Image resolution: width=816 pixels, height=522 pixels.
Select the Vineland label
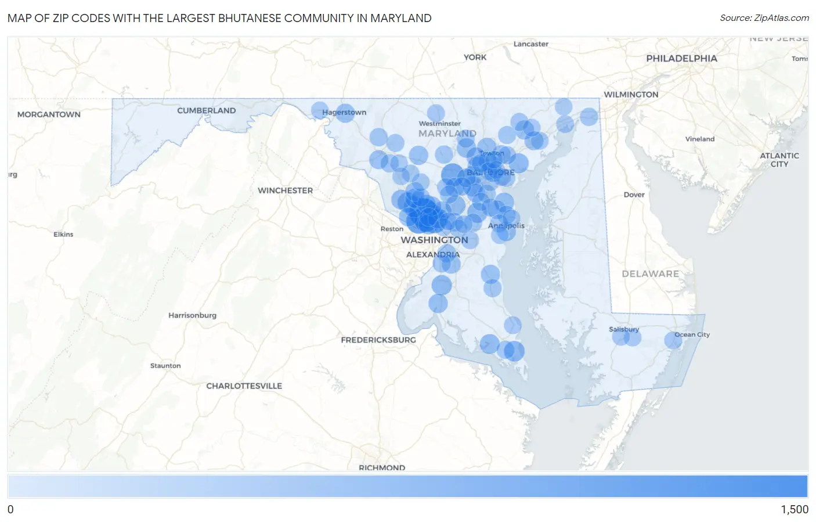pos(699,139)
